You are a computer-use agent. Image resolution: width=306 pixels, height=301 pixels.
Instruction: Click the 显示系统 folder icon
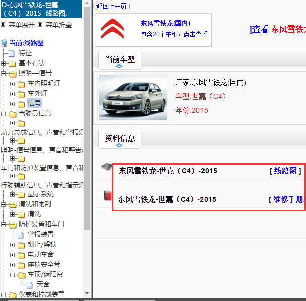(x=21, y=194)
